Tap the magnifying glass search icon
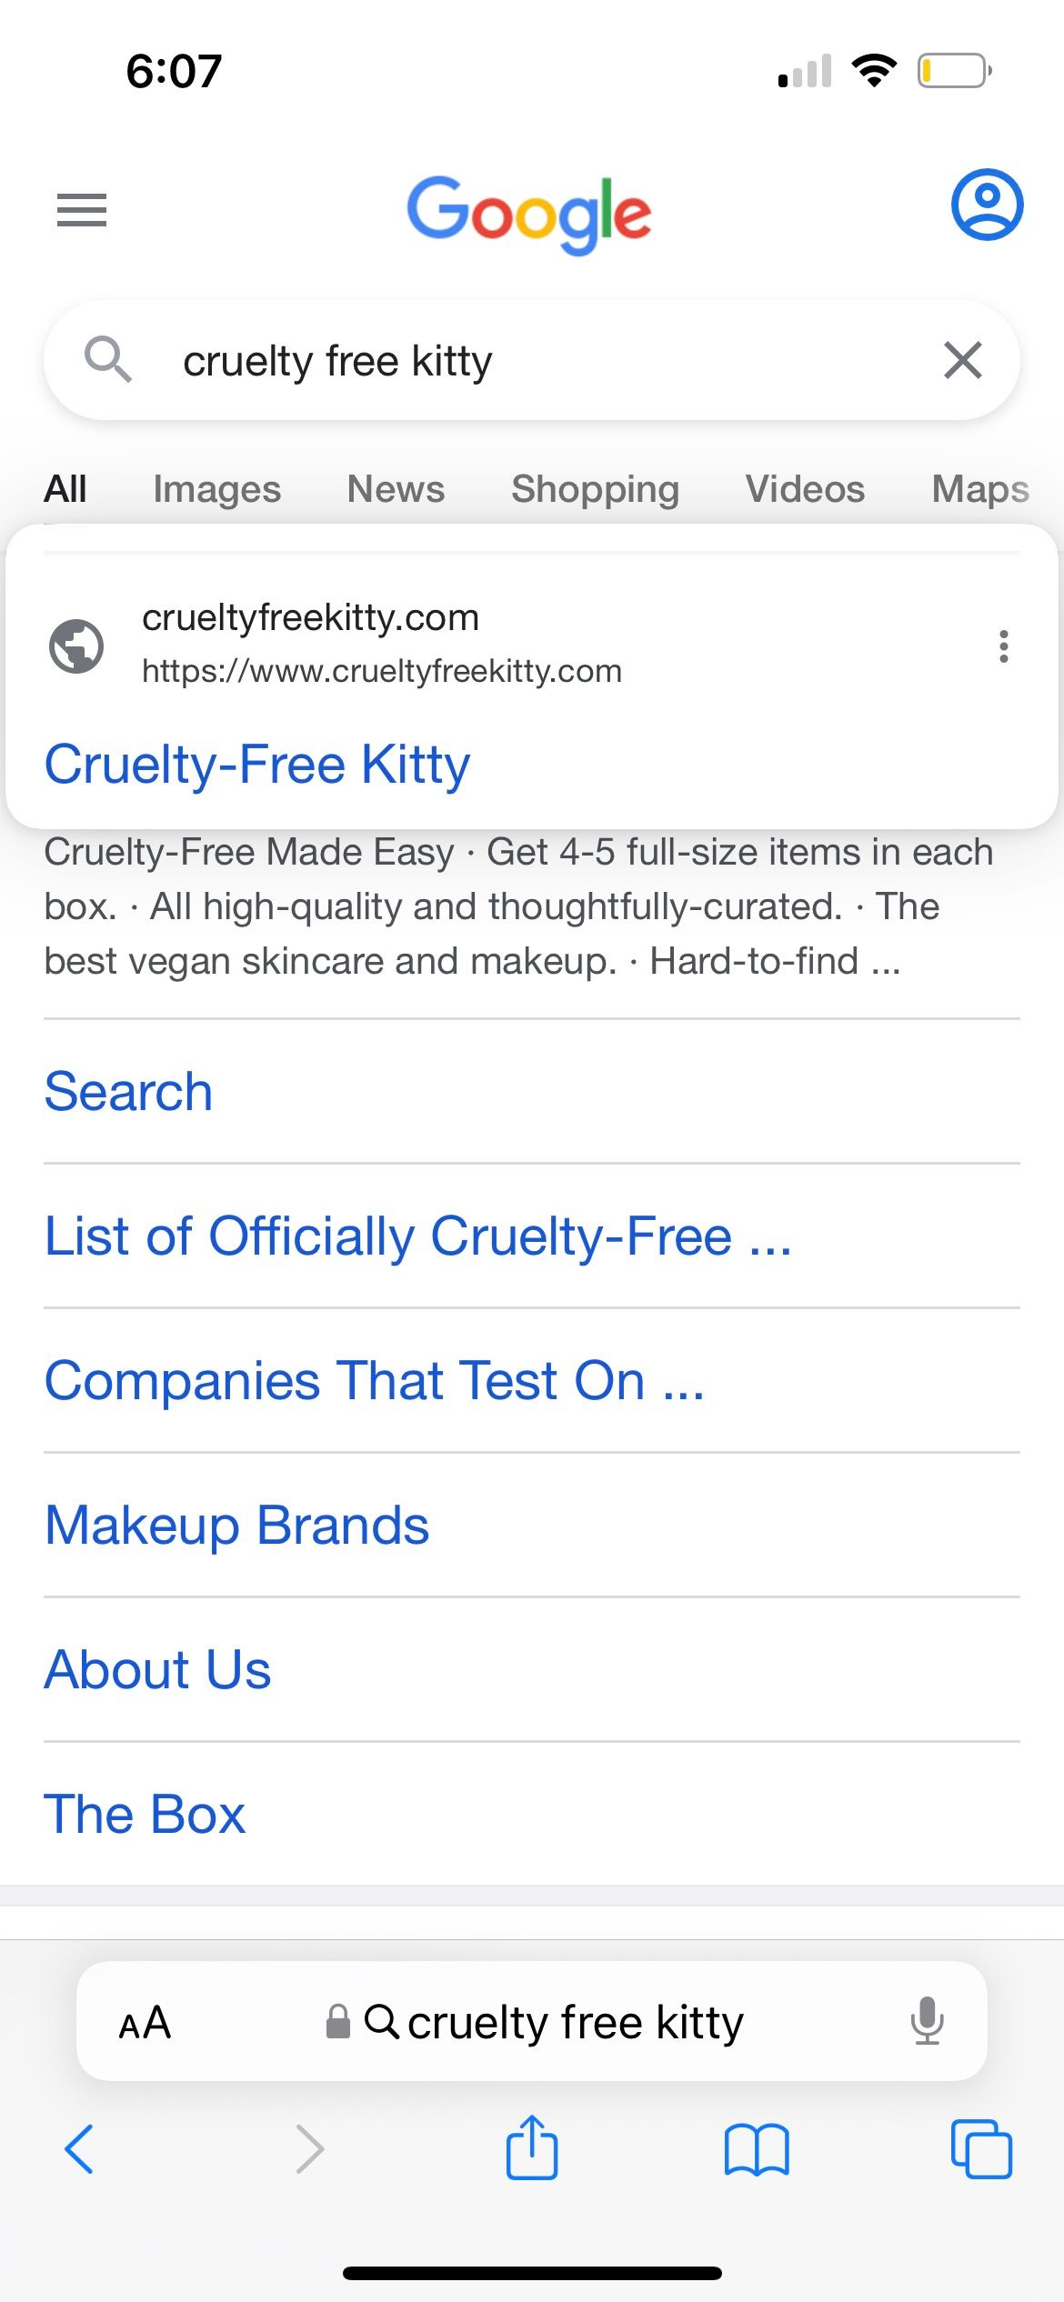 [108, 359]
